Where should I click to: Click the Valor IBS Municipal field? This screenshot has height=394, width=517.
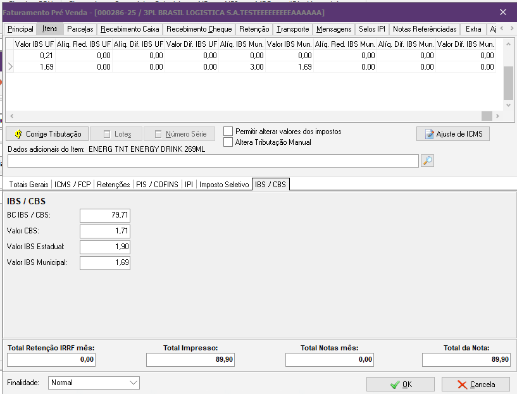pos(105,262)
